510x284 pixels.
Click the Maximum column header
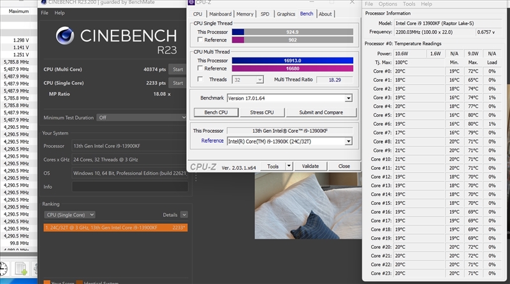coord(18,11)
